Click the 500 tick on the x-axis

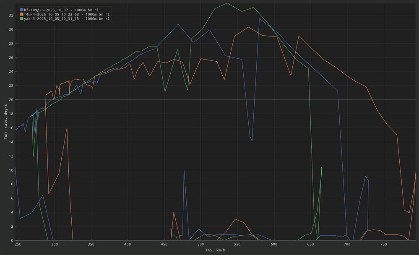click(201, 244)
